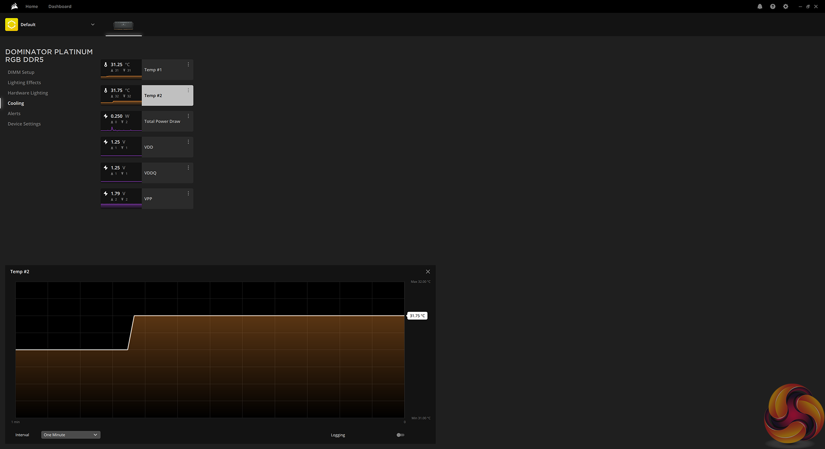
Task: Open Temp #2 three-dot options menu
Action: point(188,90)
